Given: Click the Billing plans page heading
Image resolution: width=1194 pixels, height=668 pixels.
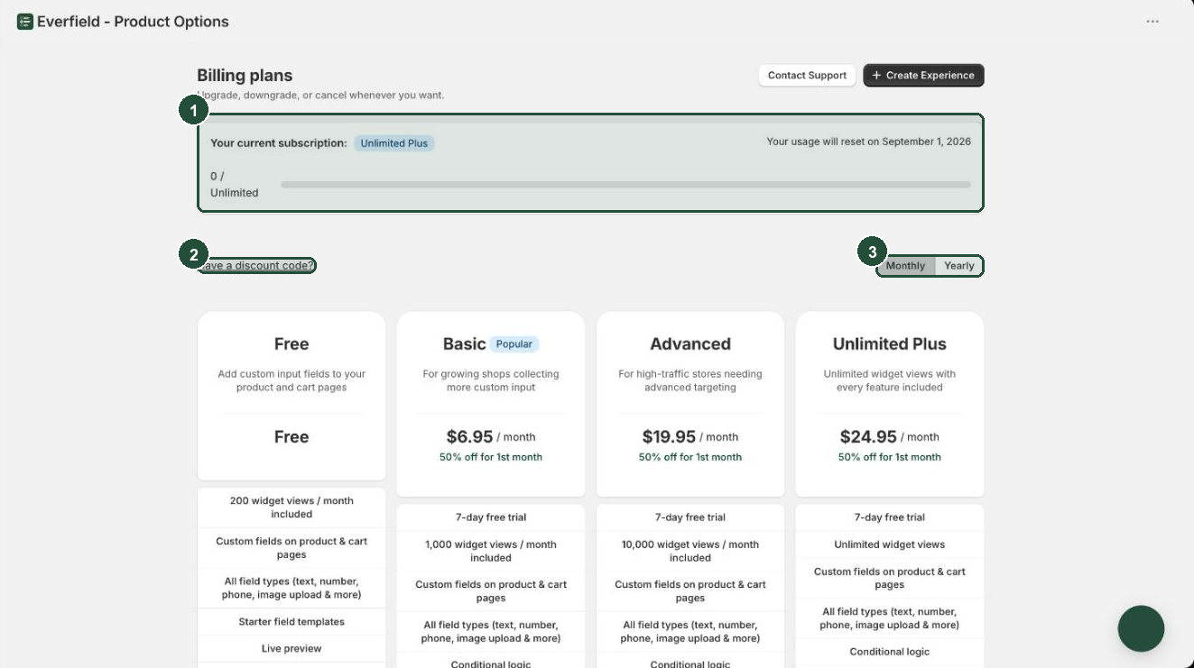Looking at the screenshot, I should click(245, 76).
